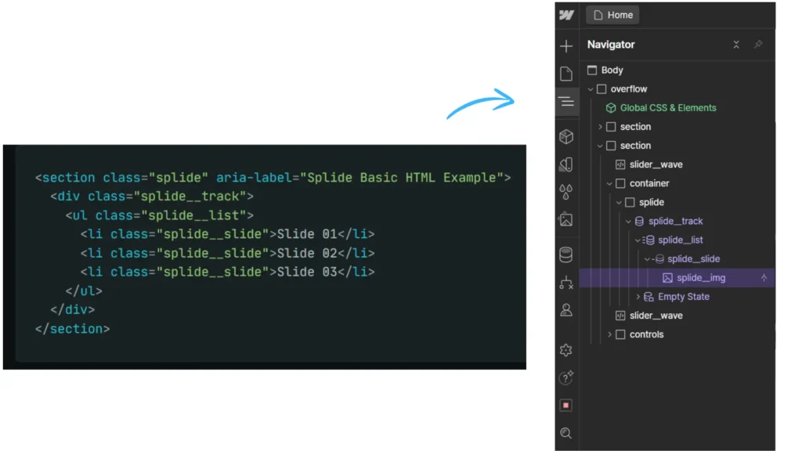Collapse all Navigator tree items
This screenshot has width=802, height=451.
(736, 45)
